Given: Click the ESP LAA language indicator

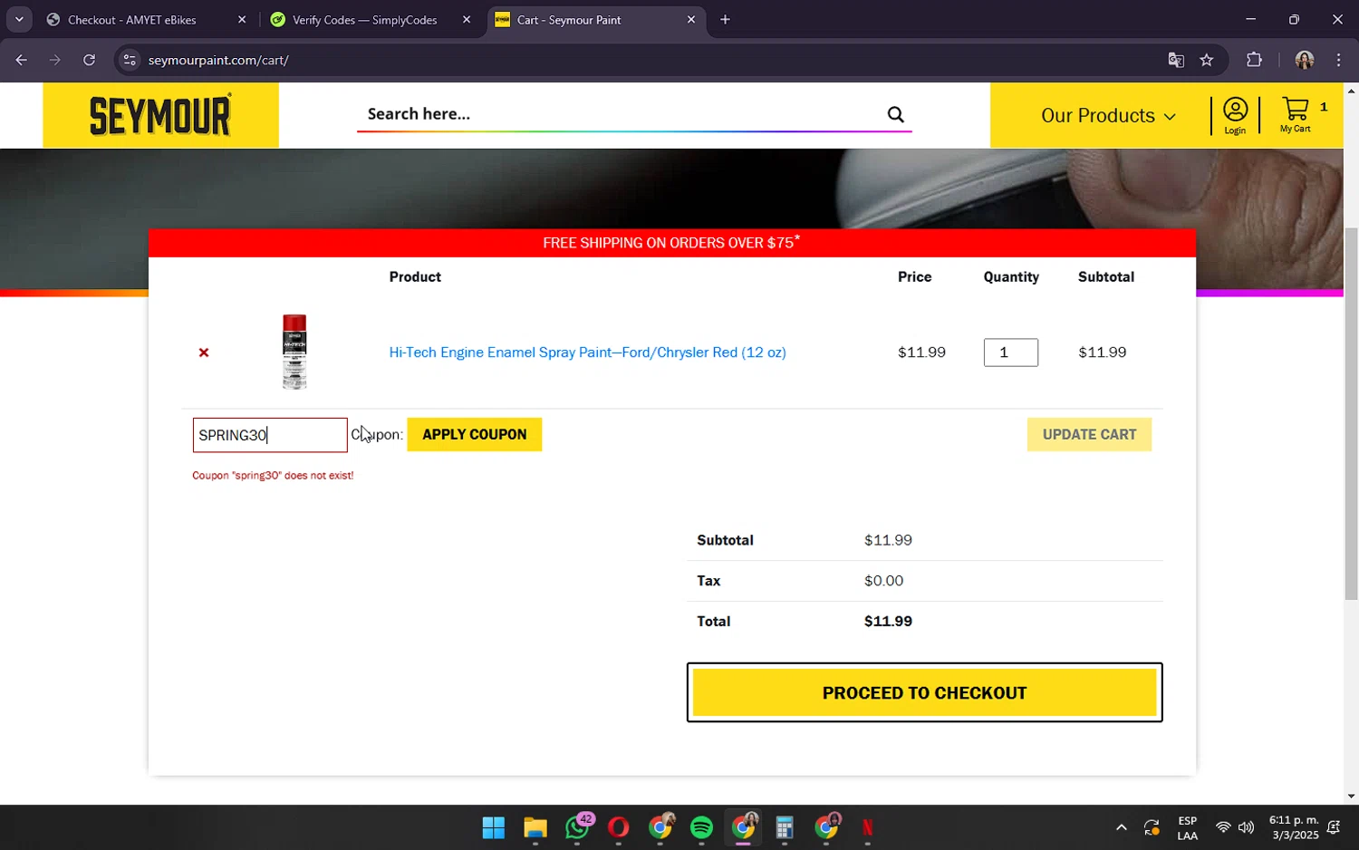Looking at the screenshot, I should tap(1187, 827).
